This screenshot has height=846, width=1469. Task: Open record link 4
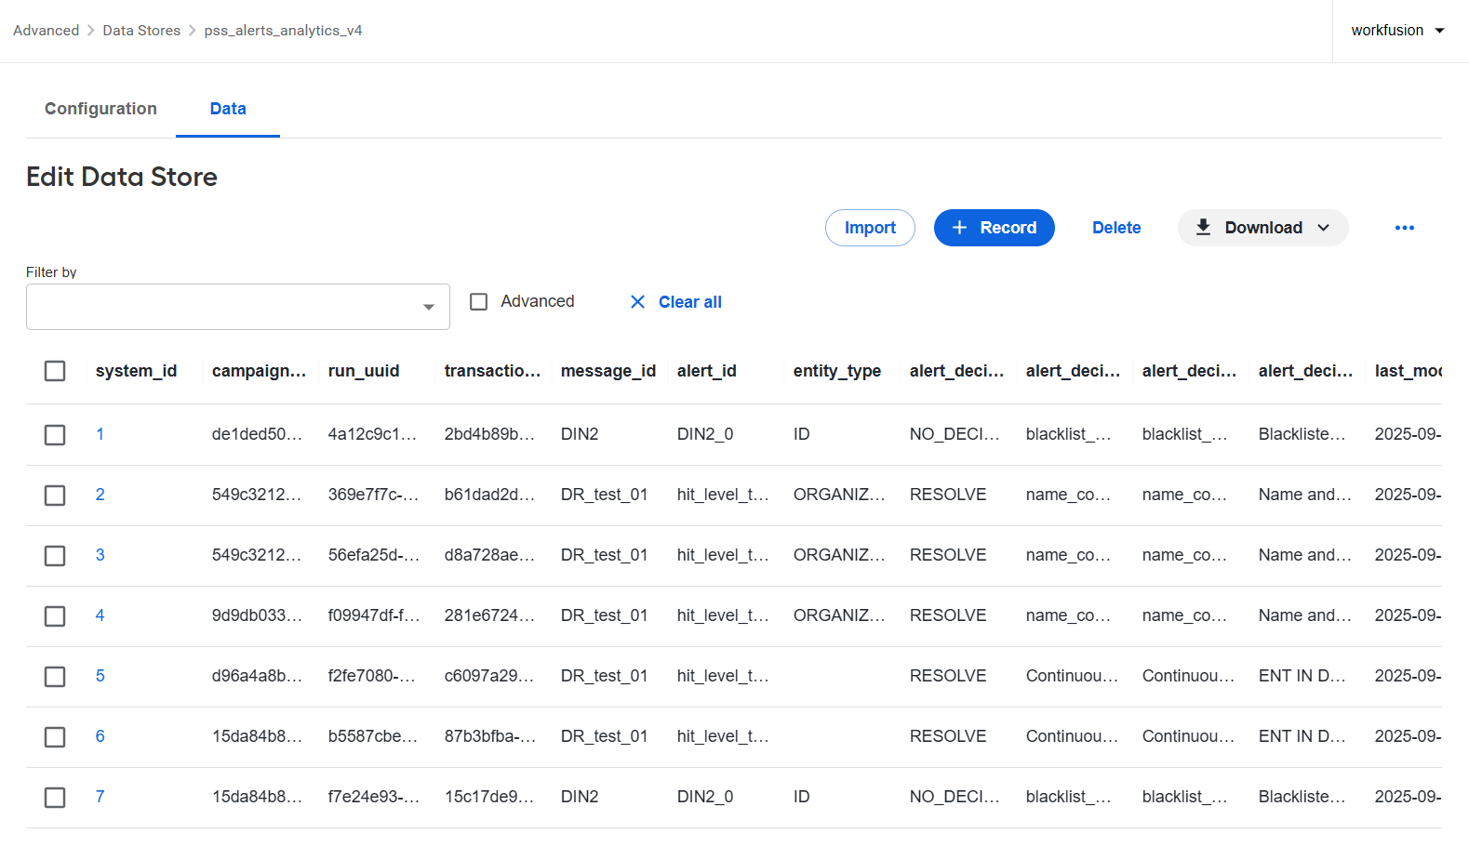100,615
